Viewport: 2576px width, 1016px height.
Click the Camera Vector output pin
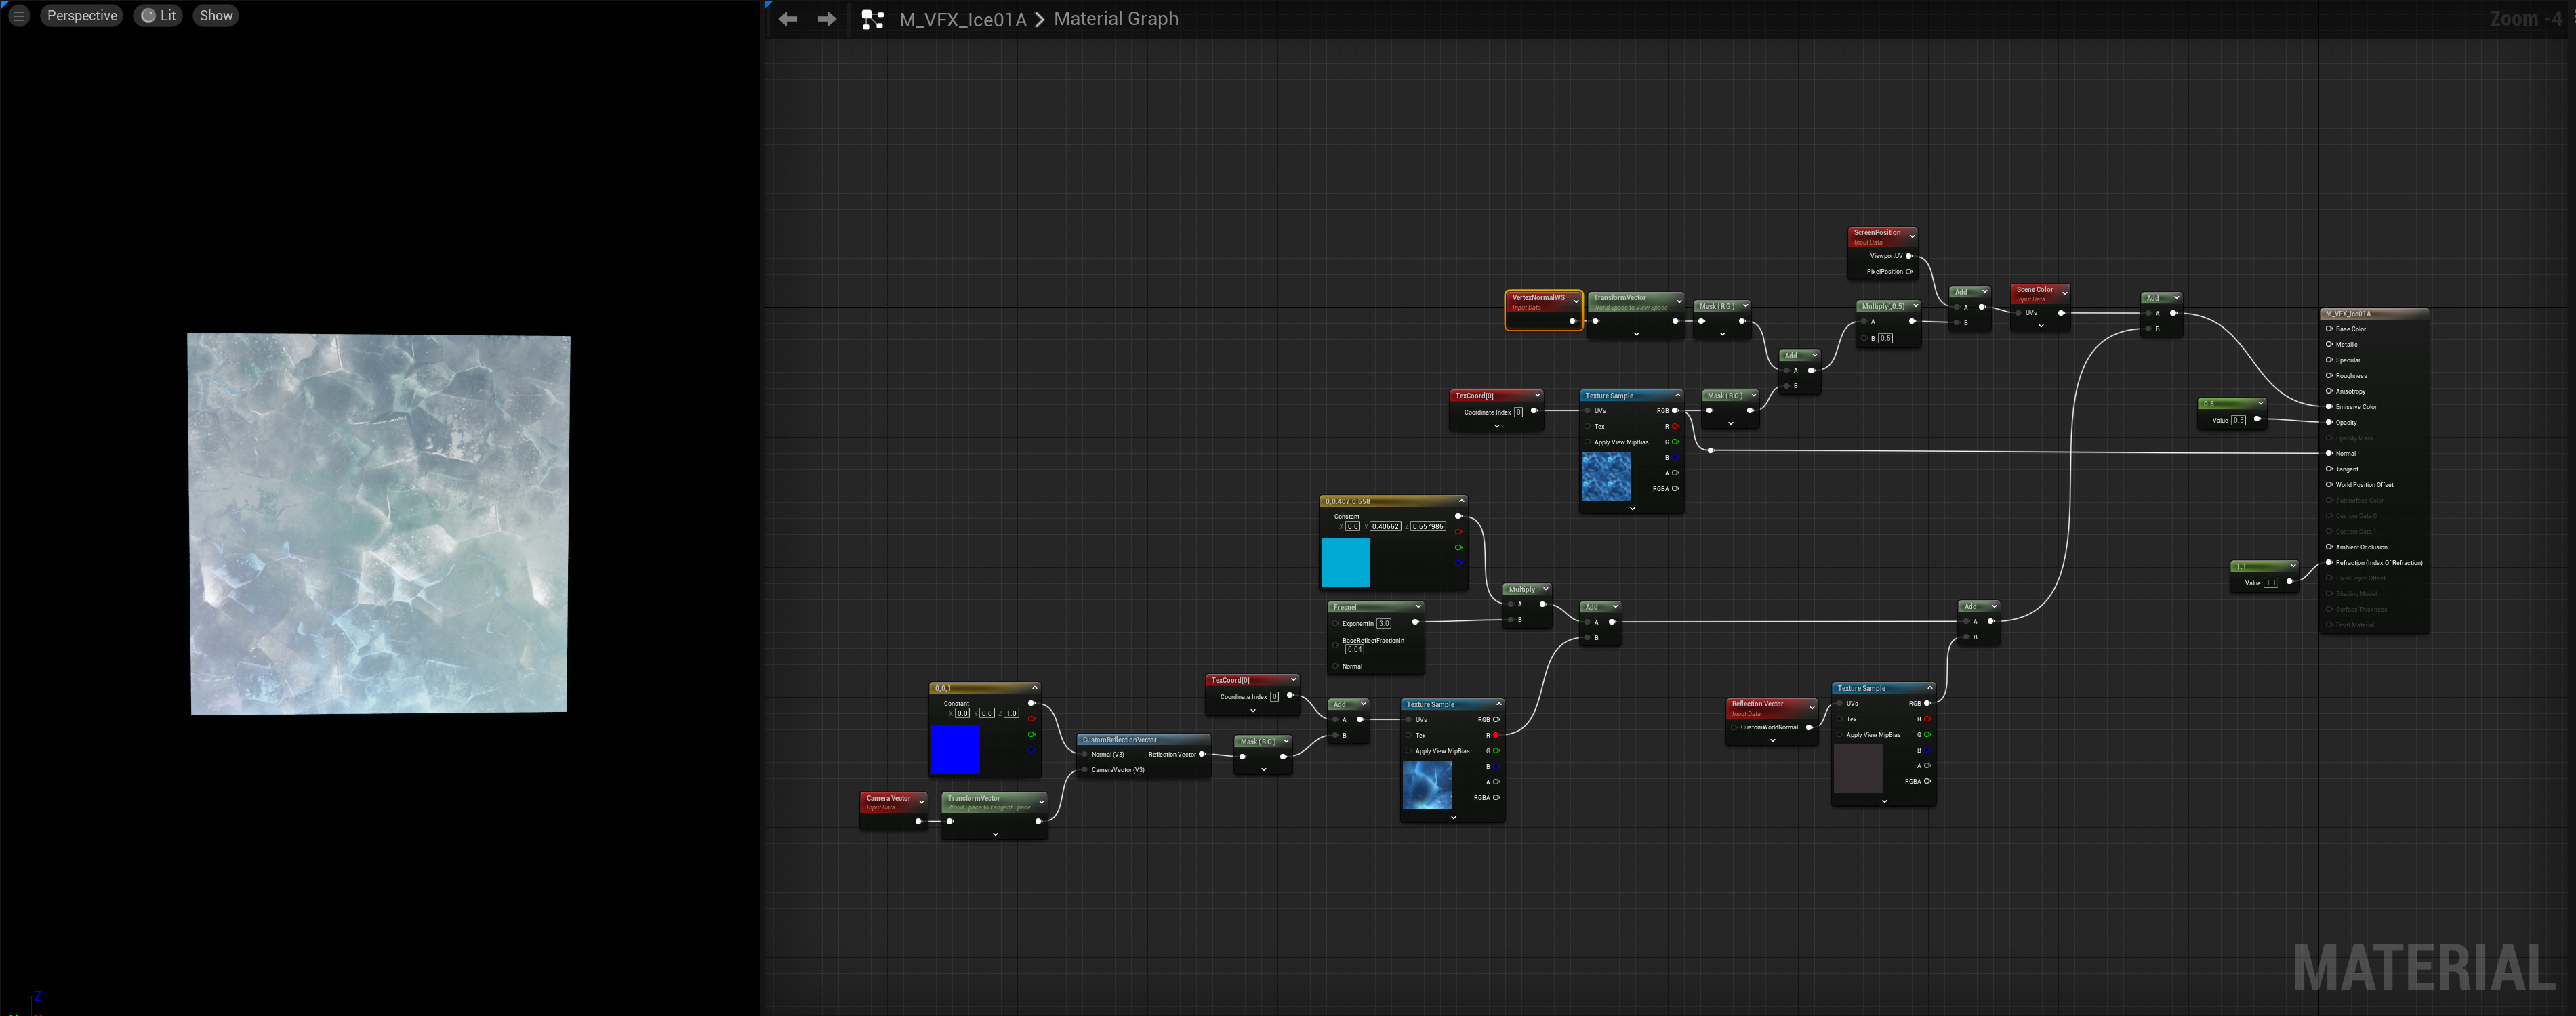click(919, 821)
